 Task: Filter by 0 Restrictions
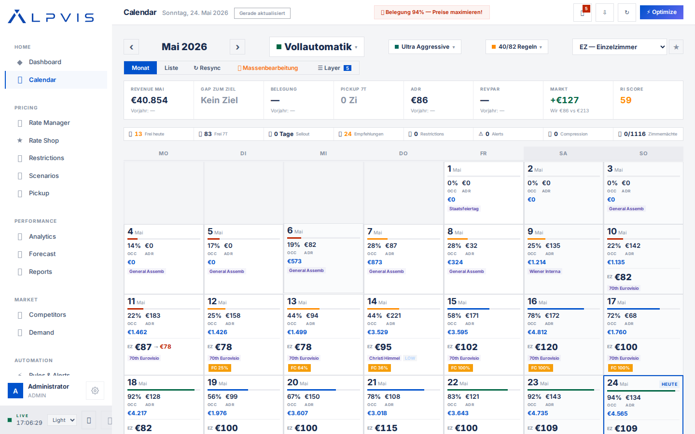(438, 134)
